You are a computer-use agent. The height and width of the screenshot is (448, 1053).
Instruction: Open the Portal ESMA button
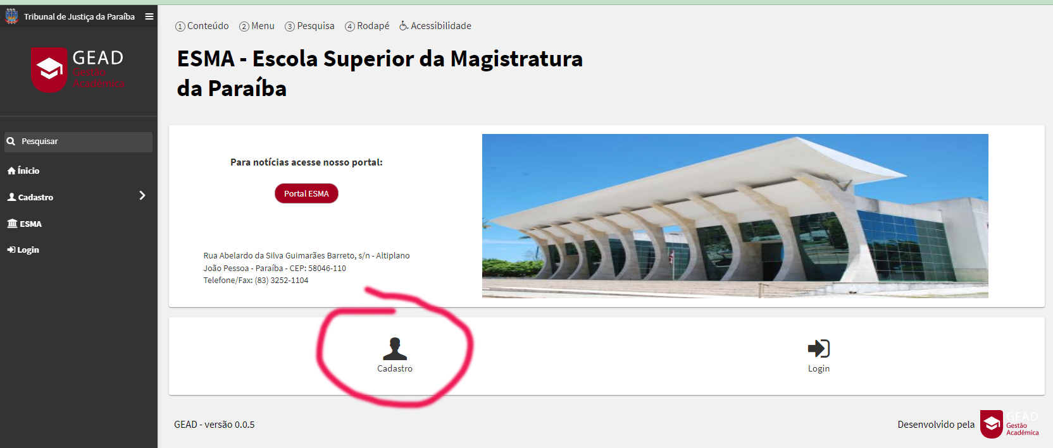[306, 193]
